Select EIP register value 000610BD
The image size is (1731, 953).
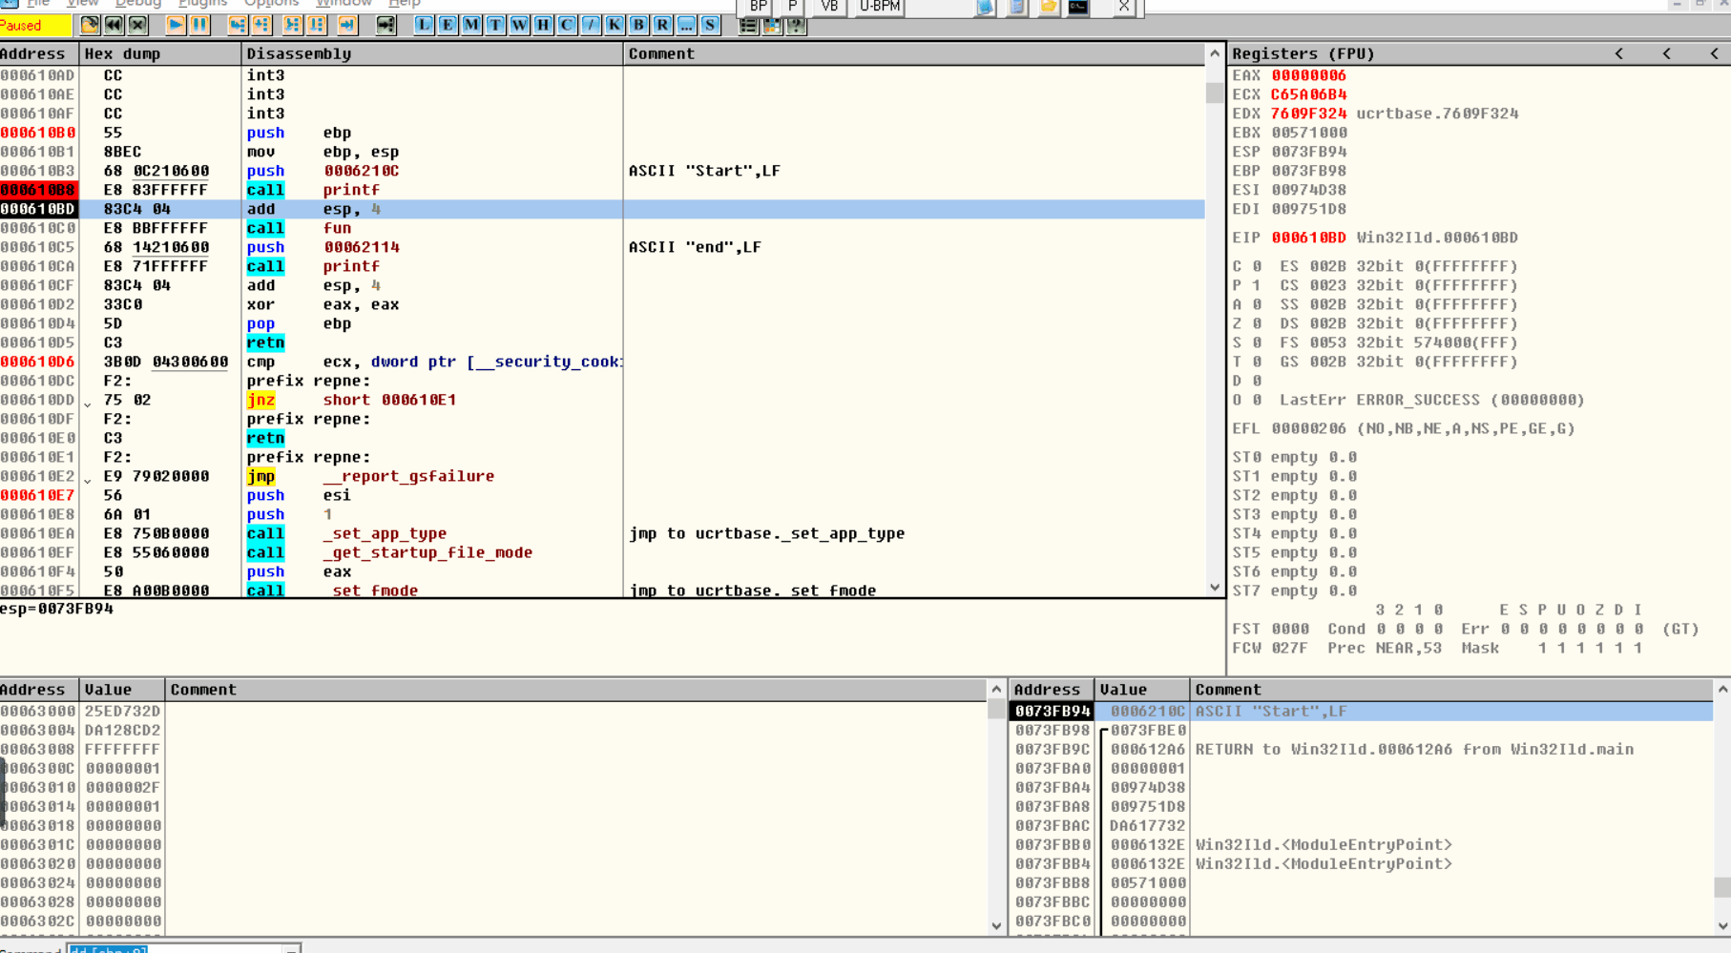click(x=1308, y=238)
